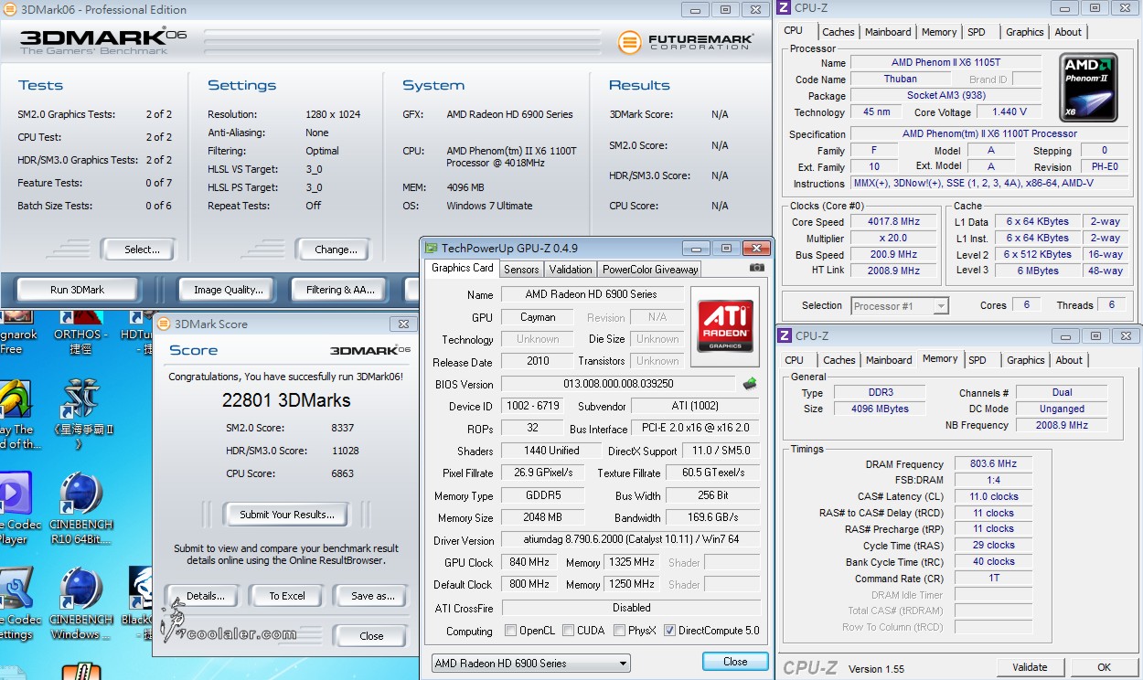Image resolution: width=1143 pixels, height=680 pixels.
Task: Enable the CUDA checkbox in GPU-Z
Action: tap(569, 631)
